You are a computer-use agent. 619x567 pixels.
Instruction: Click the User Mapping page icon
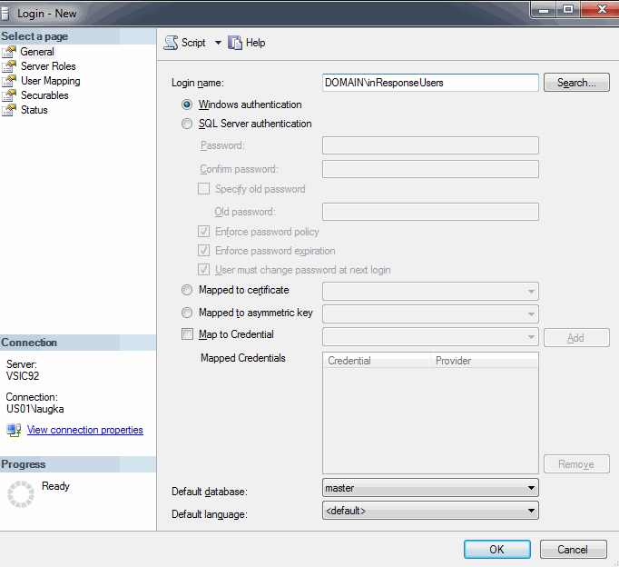click(9, 81)
